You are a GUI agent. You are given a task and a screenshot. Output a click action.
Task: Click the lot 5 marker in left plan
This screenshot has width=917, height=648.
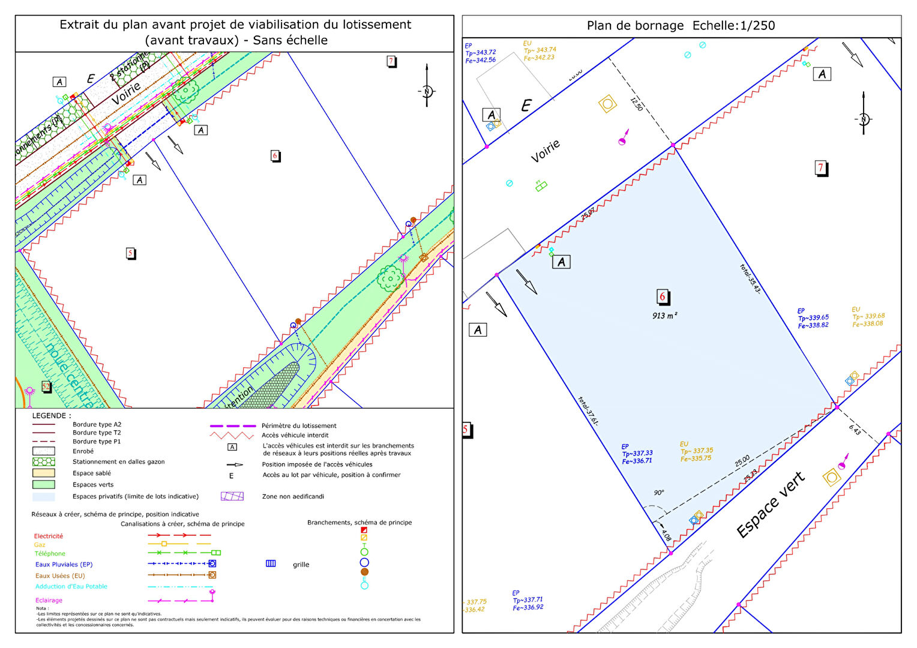click(130, 253)
